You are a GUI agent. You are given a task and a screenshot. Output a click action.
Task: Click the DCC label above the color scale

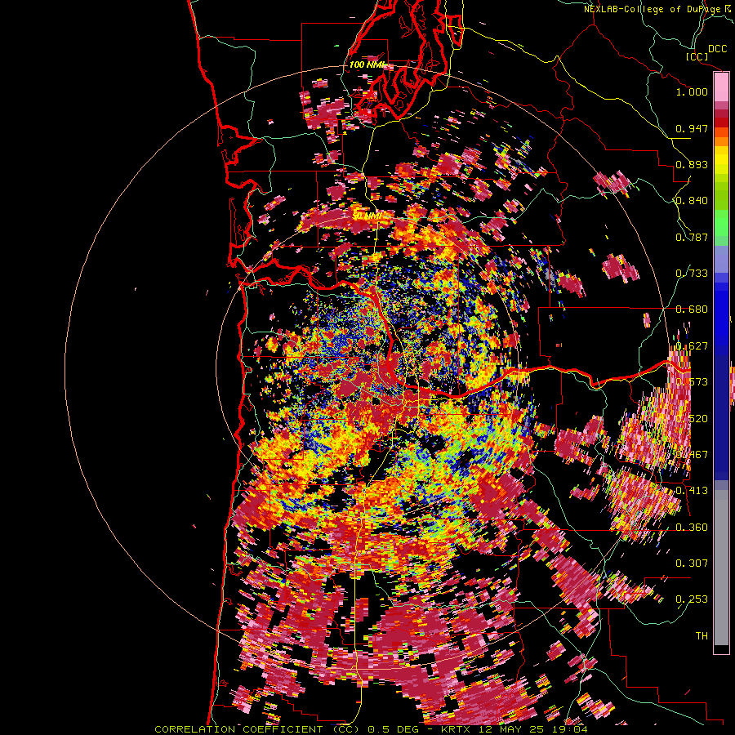pos(717,49)
